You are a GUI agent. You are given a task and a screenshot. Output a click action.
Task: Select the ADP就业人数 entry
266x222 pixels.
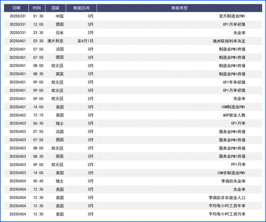pos(235,115)
